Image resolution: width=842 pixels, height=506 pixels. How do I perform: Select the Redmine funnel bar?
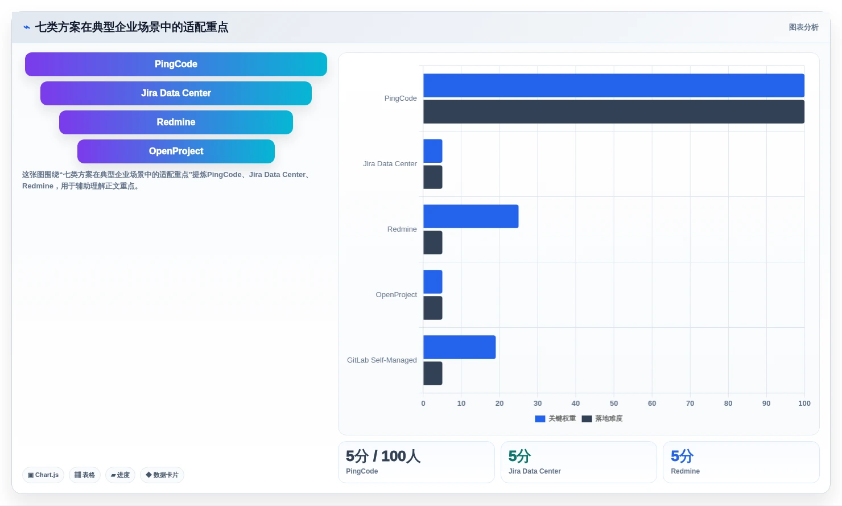pyautogui.click(x=176, y=122)
